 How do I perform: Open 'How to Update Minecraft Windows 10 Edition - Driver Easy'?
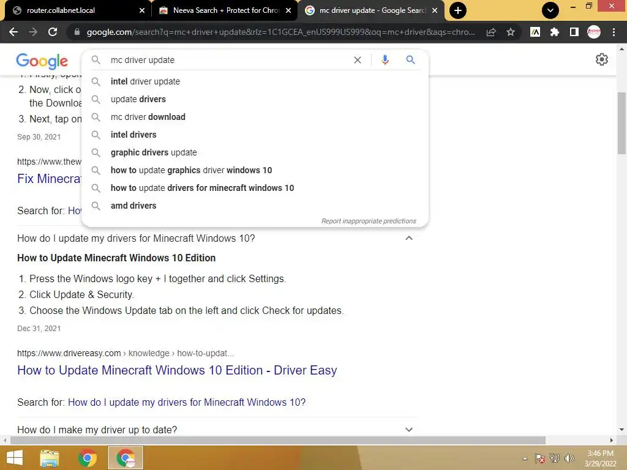[x=177, y=370]
